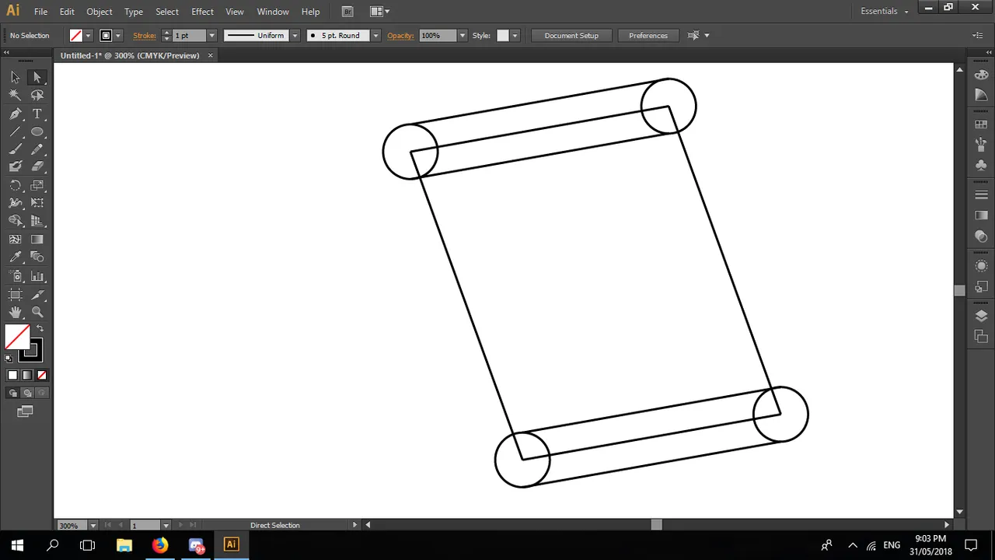This screenshot has width=995, height=560.
Task: Select the Slice tool
Action: (37, 295)
